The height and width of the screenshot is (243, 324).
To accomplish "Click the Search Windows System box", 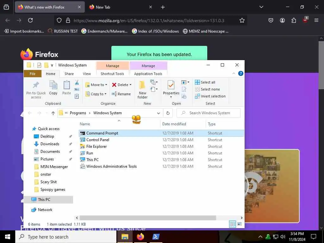I will coord(209,113).
